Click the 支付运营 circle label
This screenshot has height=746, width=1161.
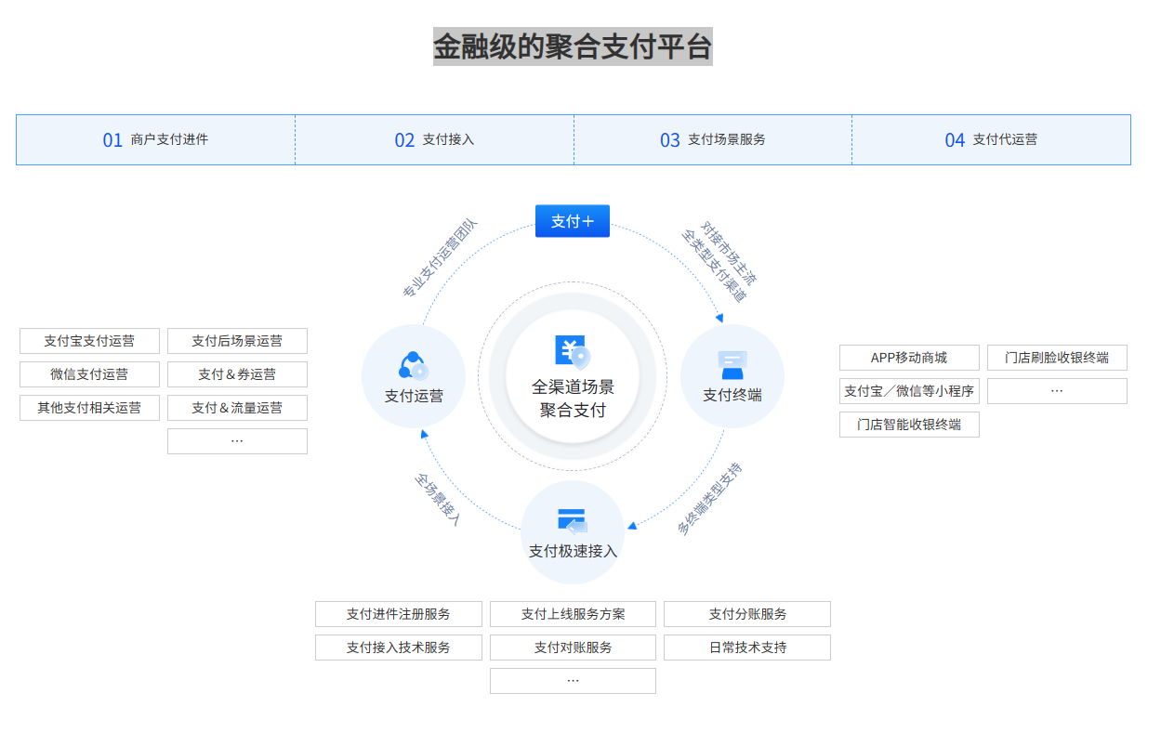click(x=414, y=397)
